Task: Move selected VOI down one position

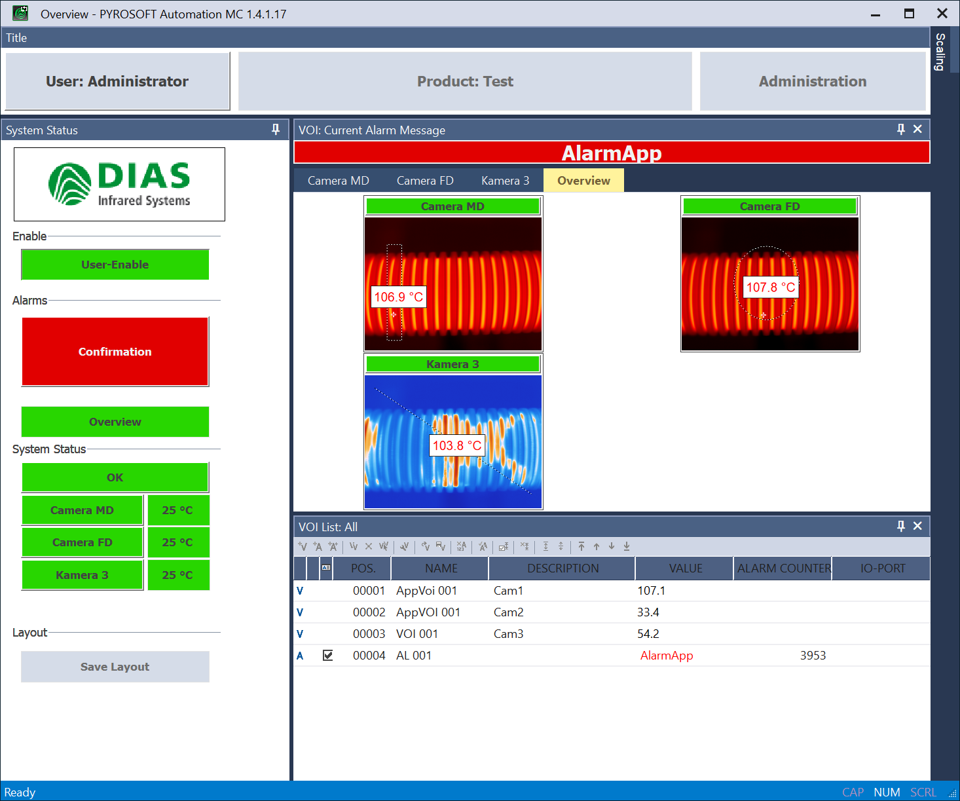Action: 612,546
